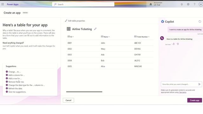Click the Power Apps home link
The width and height of the screenshot is (203, 114).
[13, 4]
